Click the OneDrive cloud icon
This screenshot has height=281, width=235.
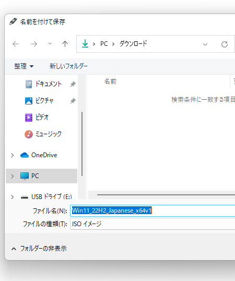pos(25,155)
